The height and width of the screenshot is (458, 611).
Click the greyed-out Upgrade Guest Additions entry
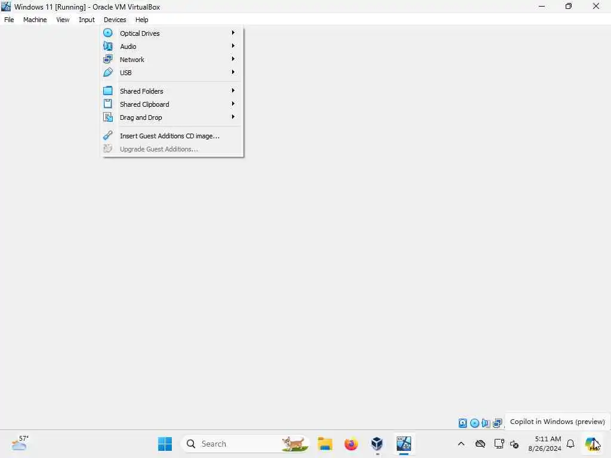(172, 149)
